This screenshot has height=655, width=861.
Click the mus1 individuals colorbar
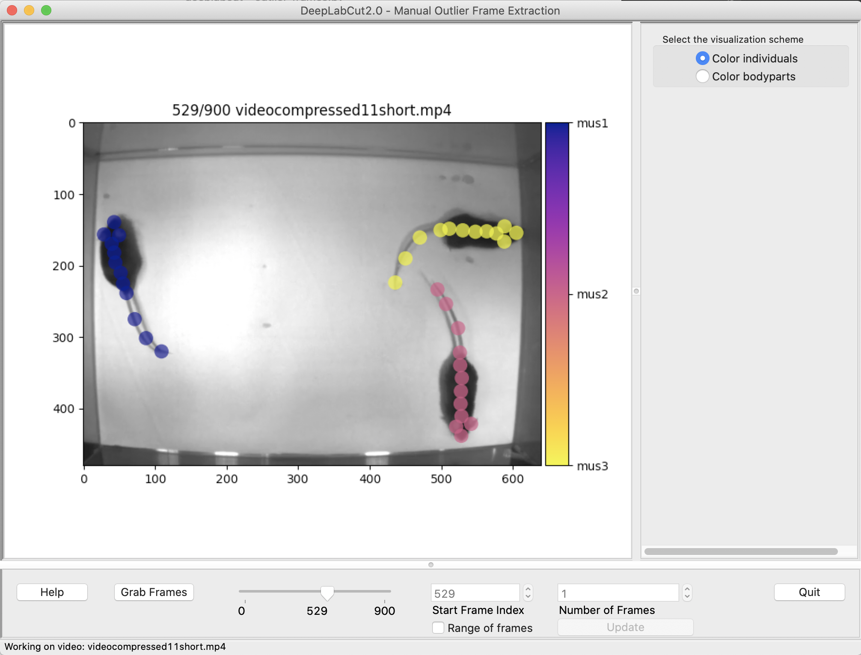(557, 294)
